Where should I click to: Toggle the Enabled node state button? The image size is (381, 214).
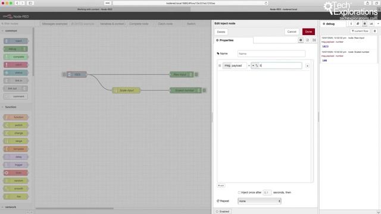pos(223,212)
